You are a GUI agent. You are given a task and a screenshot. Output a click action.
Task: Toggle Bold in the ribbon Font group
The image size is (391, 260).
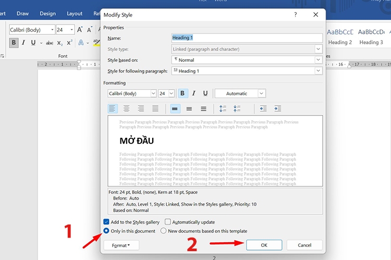pos(14,43)
